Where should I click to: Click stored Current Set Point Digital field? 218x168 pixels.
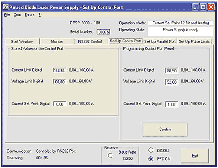pyautogui.click(x=60, y=104)
